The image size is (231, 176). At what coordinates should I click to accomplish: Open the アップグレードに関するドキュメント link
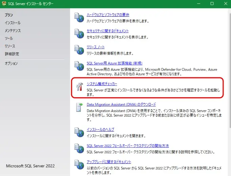point(109,162)
